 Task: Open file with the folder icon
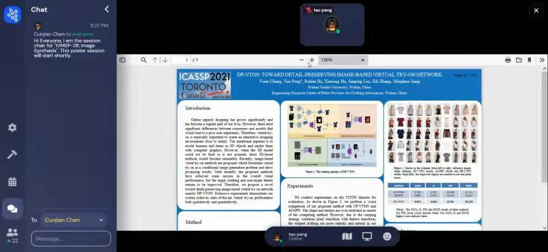(x=519, y=60)
